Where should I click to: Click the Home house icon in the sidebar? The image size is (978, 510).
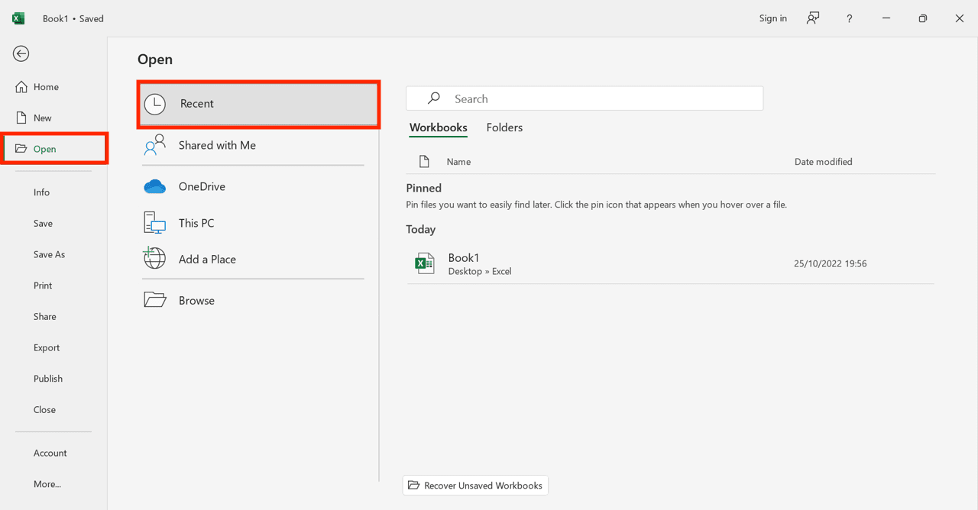tap(21, 87)
